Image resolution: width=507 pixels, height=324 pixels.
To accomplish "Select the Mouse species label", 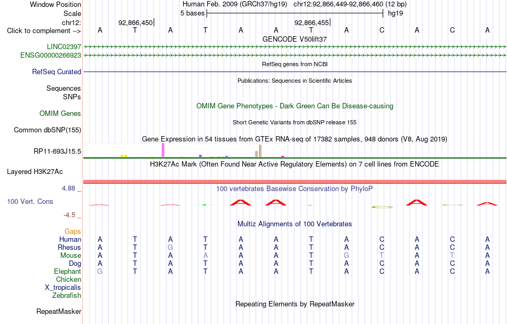I will (71, 256).
